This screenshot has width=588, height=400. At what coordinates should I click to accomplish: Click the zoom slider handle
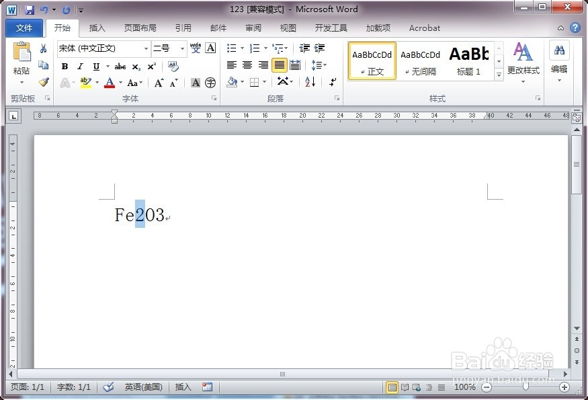(526, 387)
